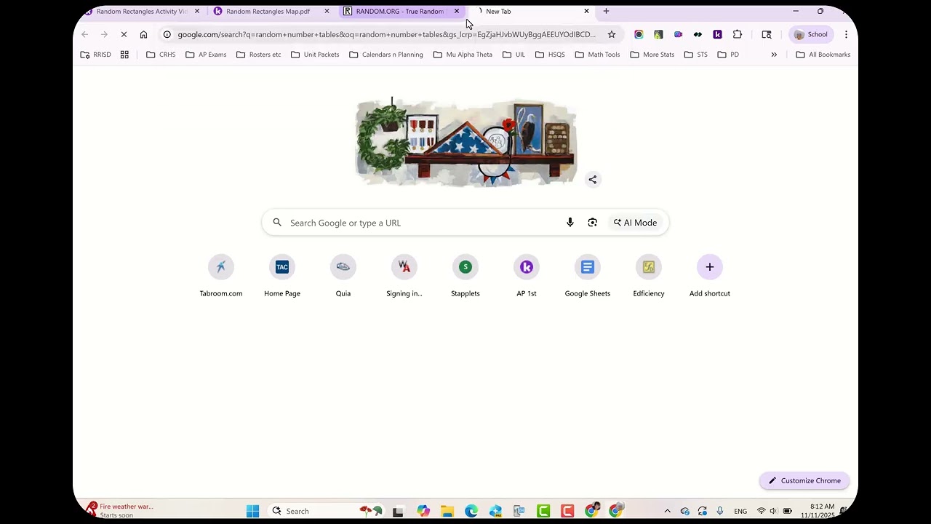
Task: Open the Extensions puzzle icon
Action: 738,34
